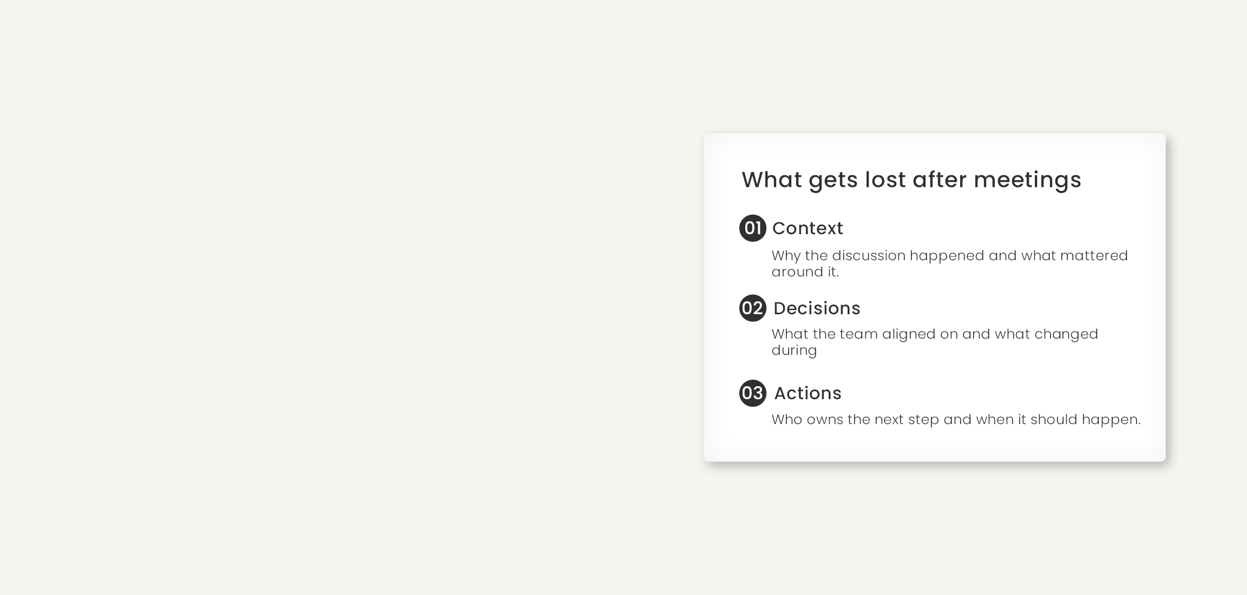Screen dimensions: 1247x595
Task: Click the 'What the team aligned on' line
Action: pos(935,334)
